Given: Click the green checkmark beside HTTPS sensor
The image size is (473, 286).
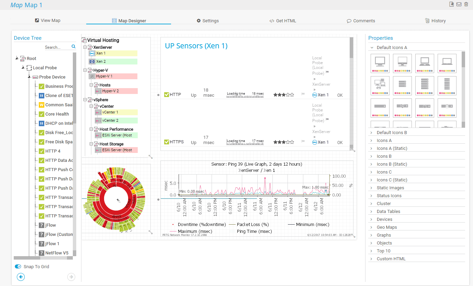Looking at the screenshot, I should click(x=167, y=142).
